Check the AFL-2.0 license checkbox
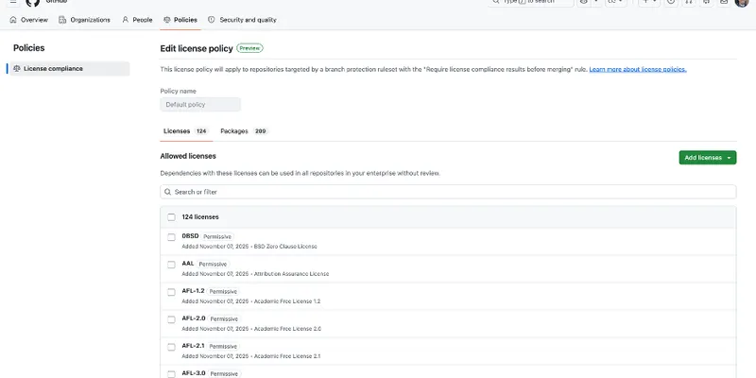The width and height of the screenshot is (756, 378). 171,319
